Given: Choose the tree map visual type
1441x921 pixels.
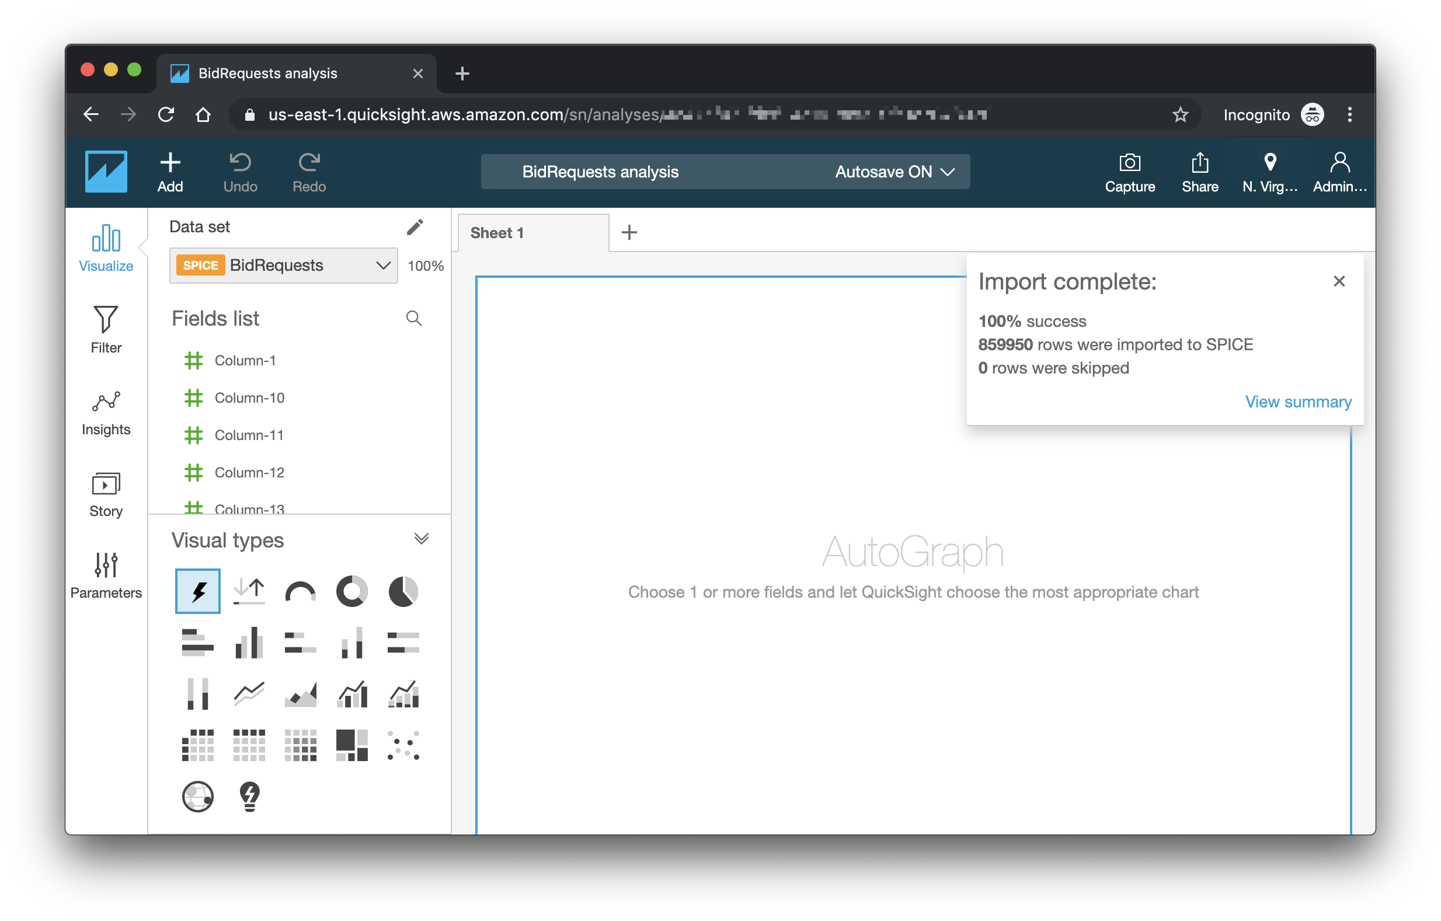Looking at the screenshot, I should point(352,745).
